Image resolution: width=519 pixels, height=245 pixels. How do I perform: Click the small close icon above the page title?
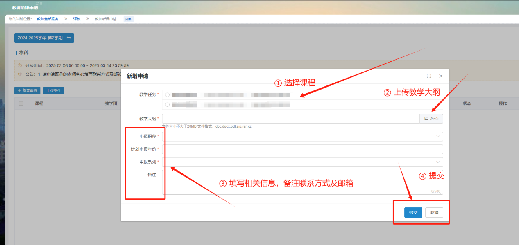click(x=41, y=3)
